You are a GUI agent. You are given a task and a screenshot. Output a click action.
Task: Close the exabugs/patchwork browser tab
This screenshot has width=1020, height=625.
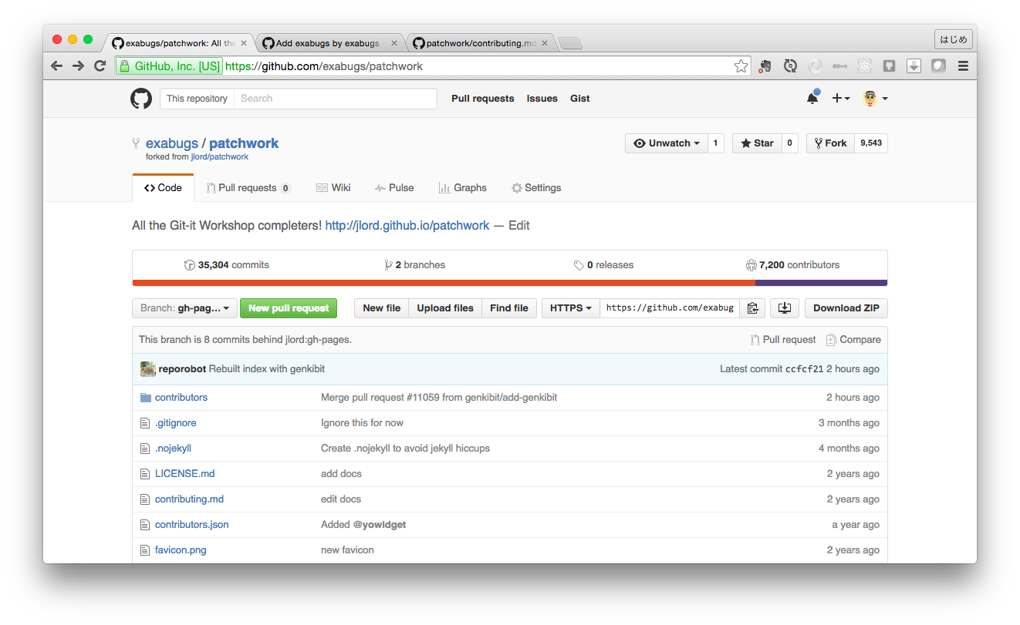coord(244,43)
